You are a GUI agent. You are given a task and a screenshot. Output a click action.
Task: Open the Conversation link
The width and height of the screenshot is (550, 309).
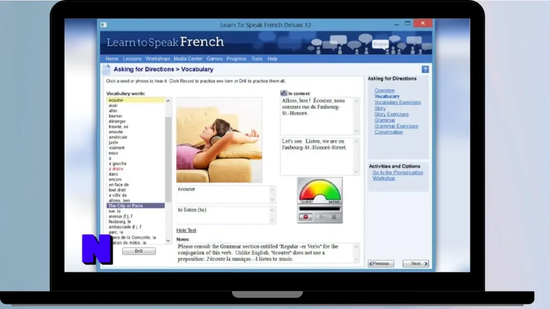tap(388, 132)
